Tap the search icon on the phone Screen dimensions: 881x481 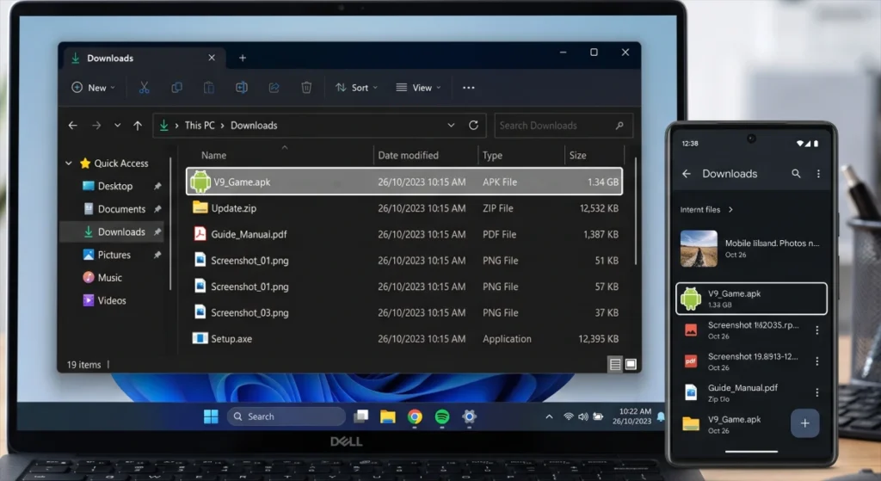(x=796, y=174)
